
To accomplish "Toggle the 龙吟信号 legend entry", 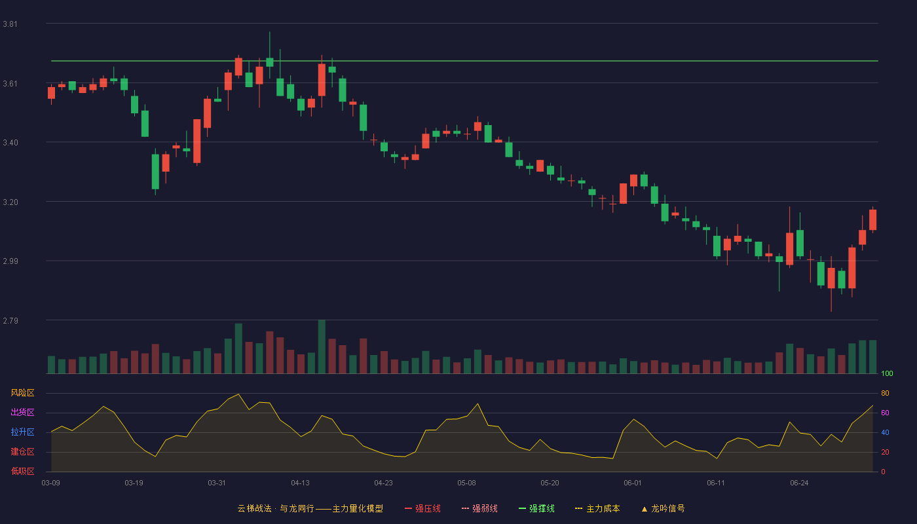I will 663,508.
